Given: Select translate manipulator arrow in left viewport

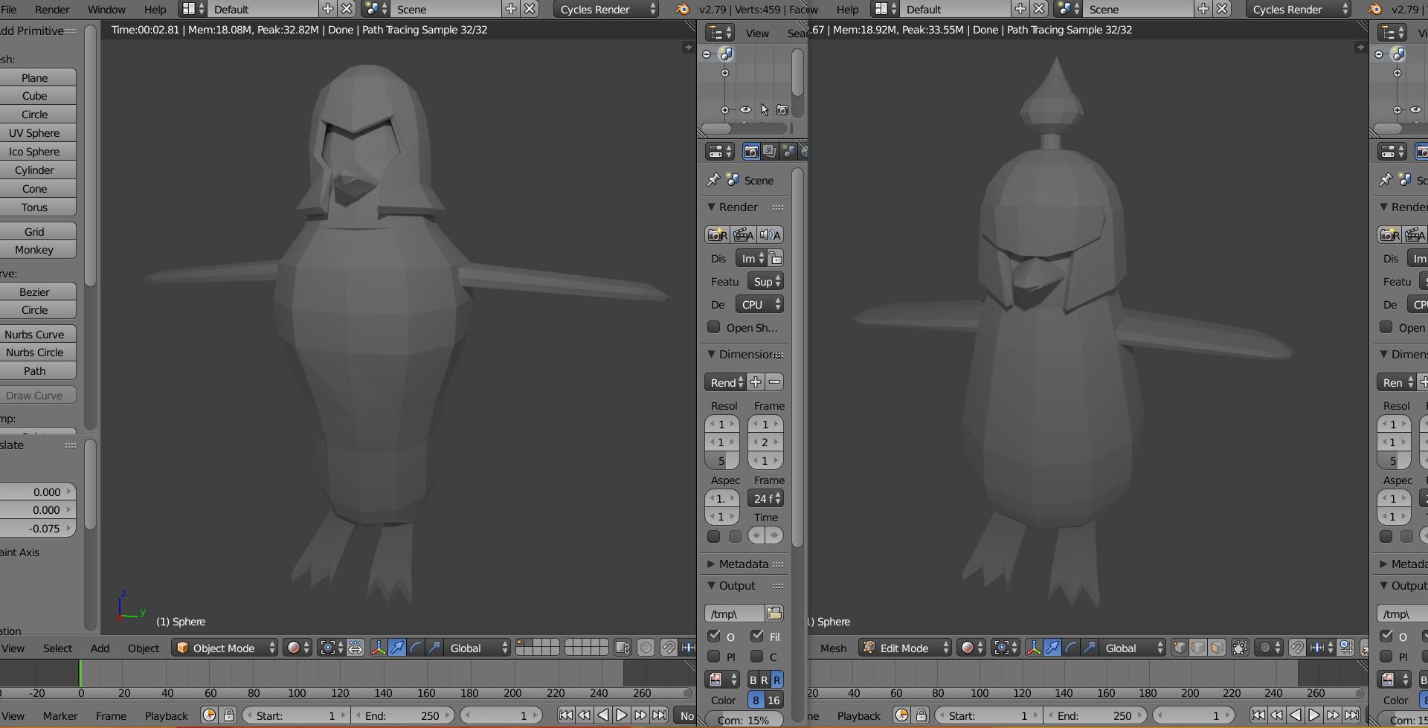Looking at the screenshot, I should pyautogui.click(x=397, y=648).
